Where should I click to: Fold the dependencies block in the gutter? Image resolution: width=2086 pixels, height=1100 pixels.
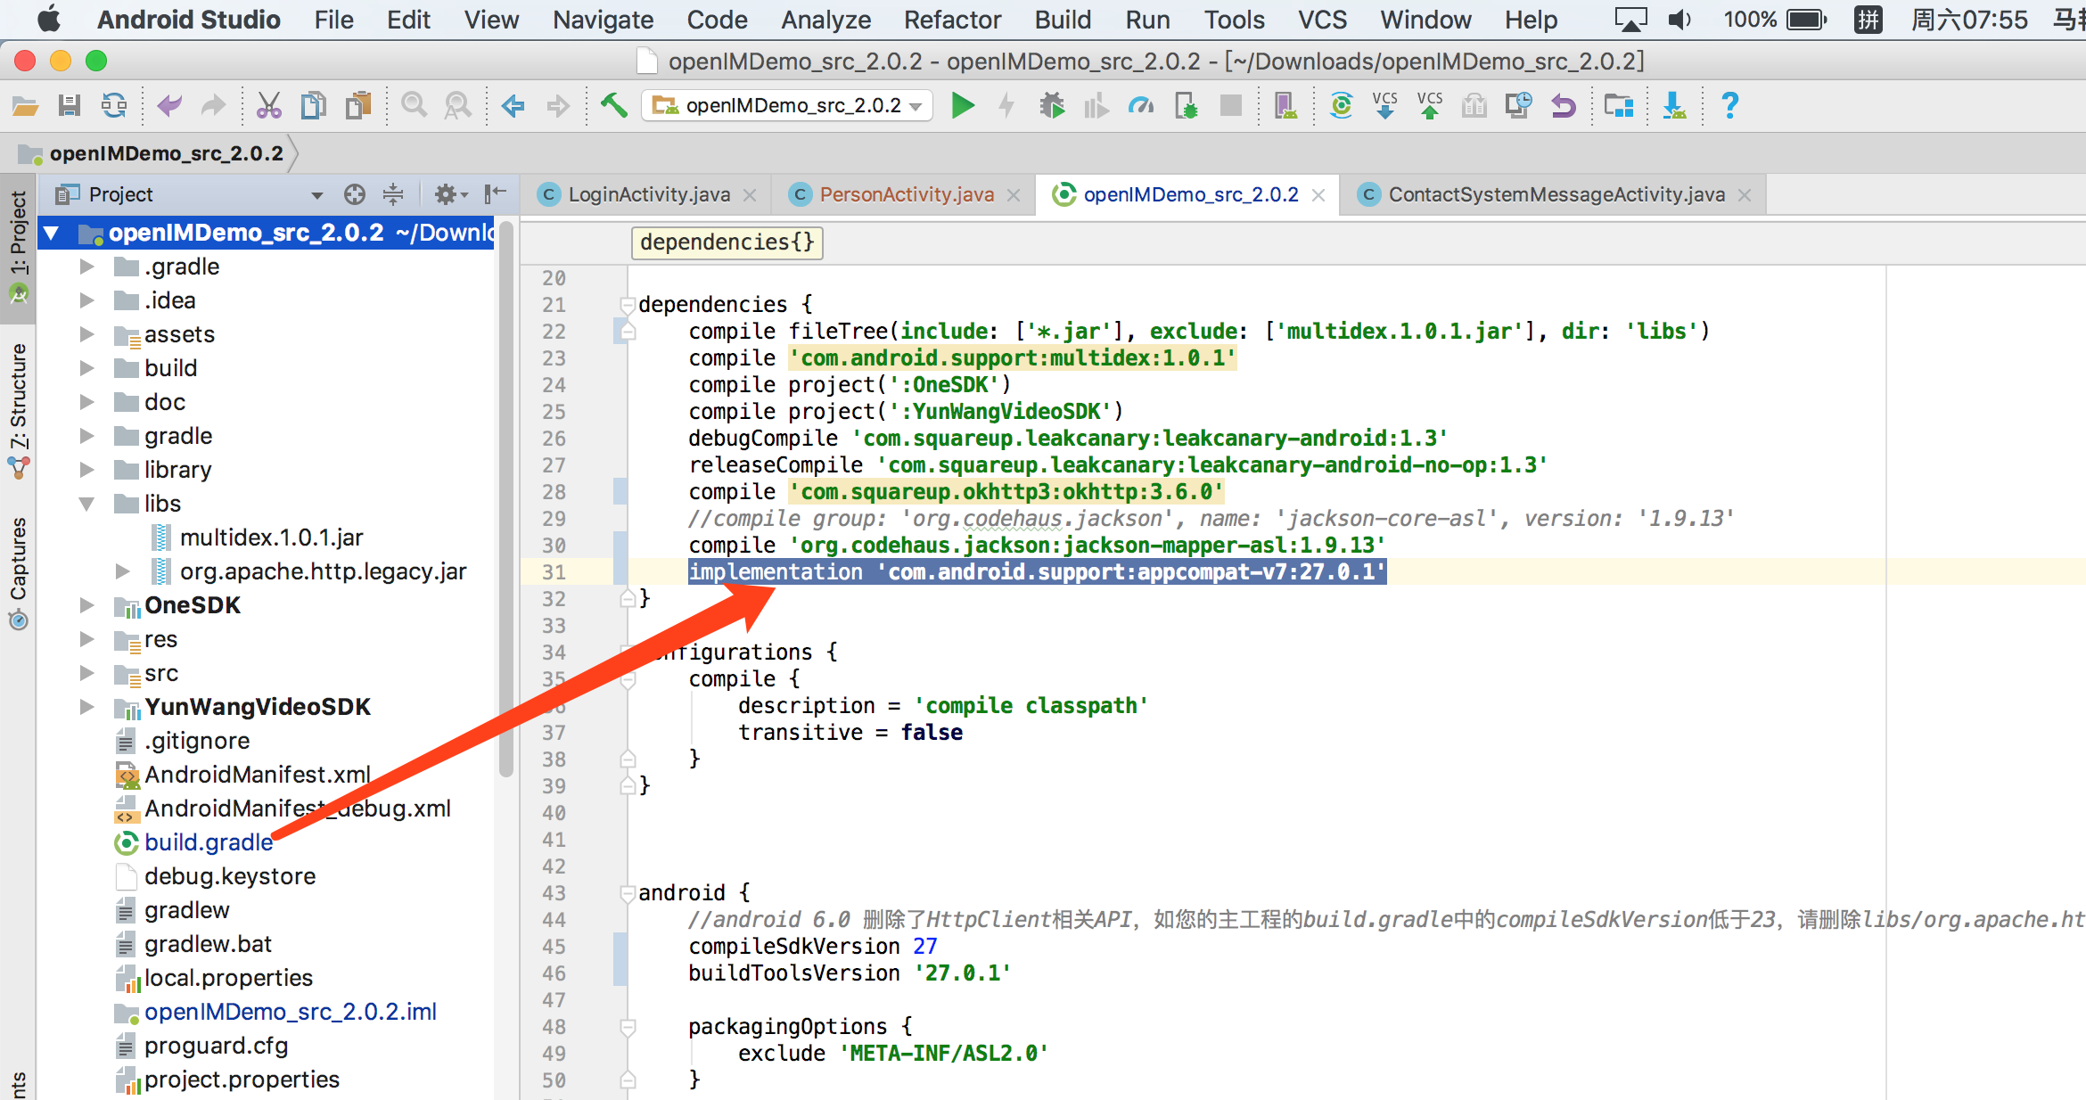coord(628,305)
